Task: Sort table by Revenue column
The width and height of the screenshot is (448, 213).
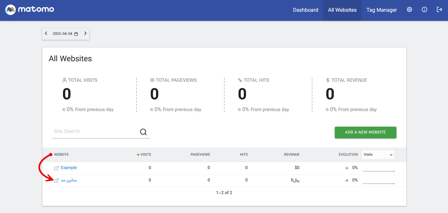Action: [x=292, y=155]
